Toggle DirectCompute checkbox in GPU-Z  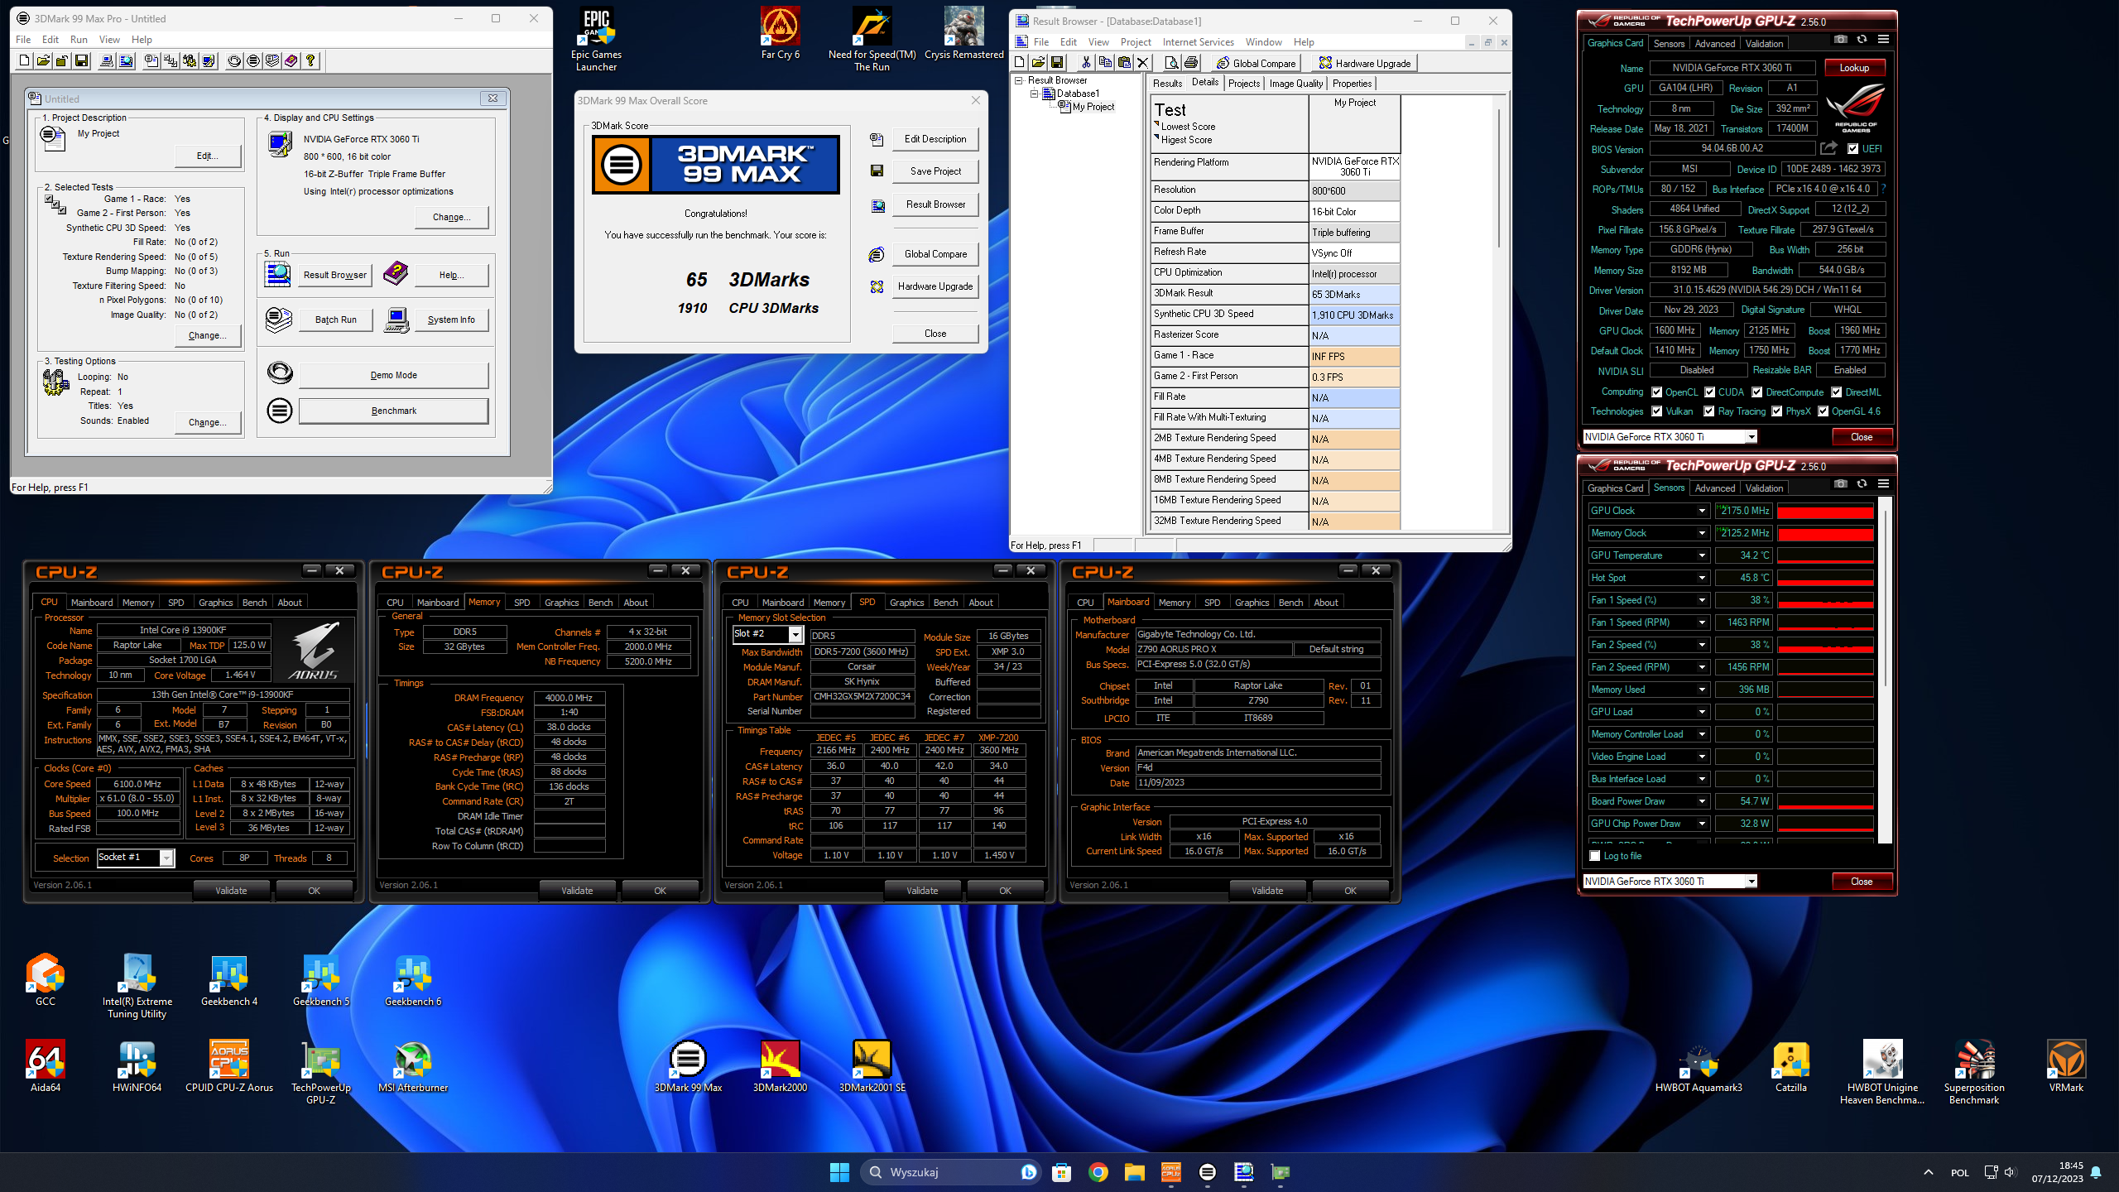coord(1756,392)
